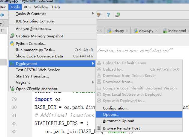The width and height of the screenshot is (189, 137).
Task: Click the 'import os' code line
Action: [47, 99]
